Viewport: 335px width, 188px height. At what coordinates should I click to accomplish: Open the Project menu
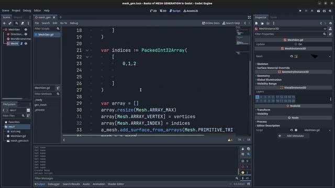[16, 10]
